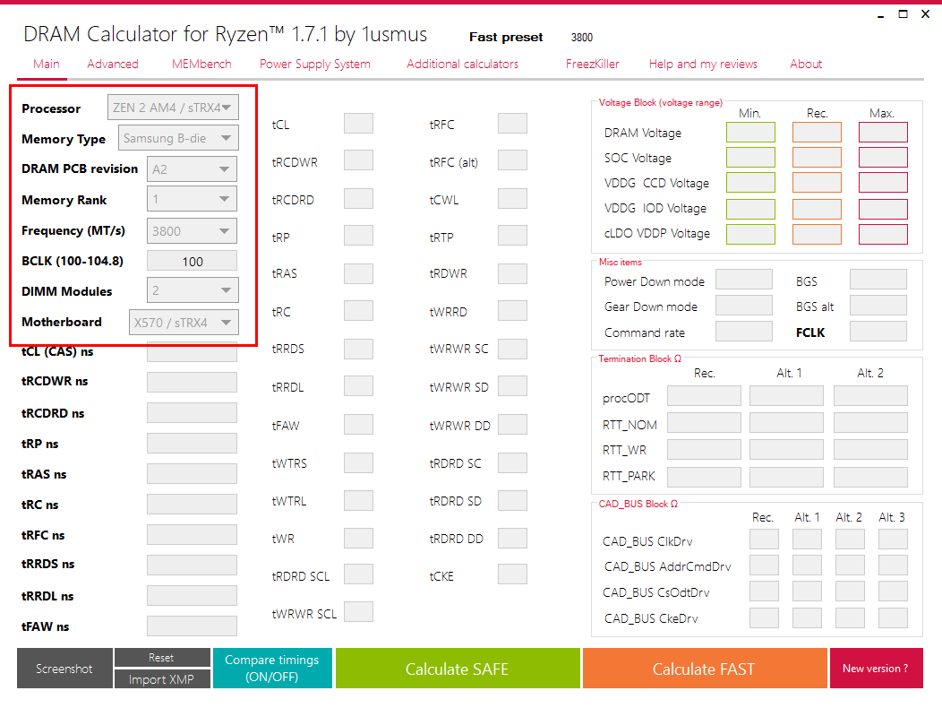942x708 pixels.
Task: Expand the Frequency (MT/s) dropdown
Action: (x=192, y=231)
